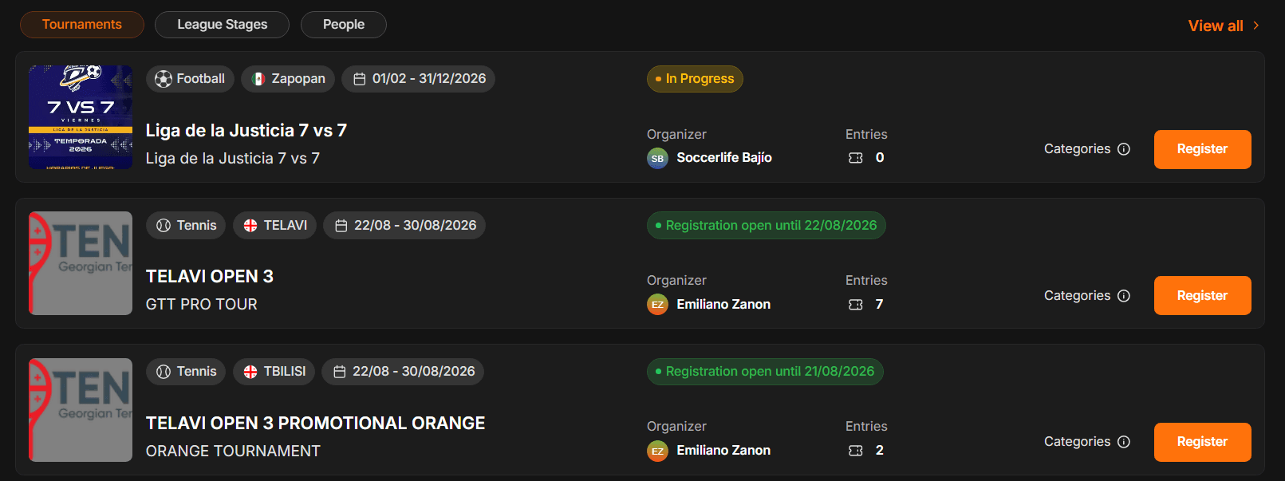Screen dimensions: 1285x481
Task: Click the tennis ball icon in the TELAVI OPEN 3 row
Action: click(x=164, y=226)
